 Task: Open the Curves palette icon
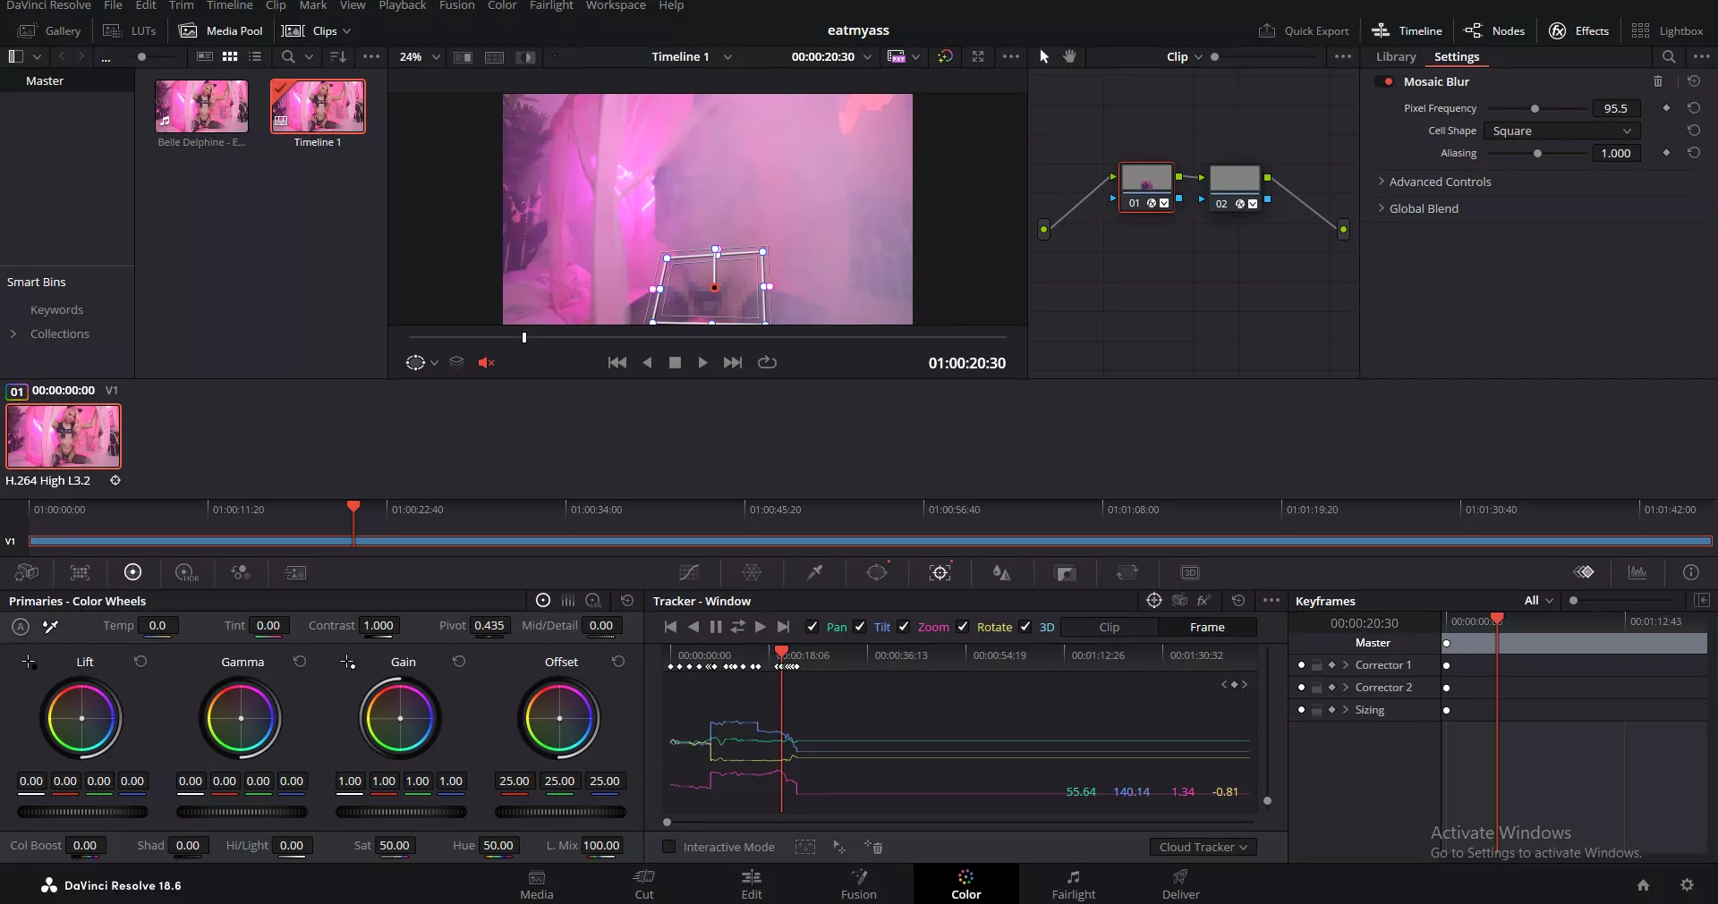(688, 572)
